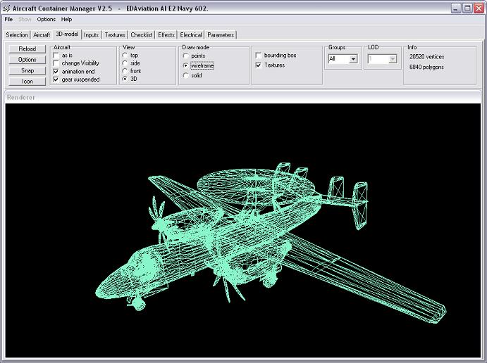Open the File menu
487x363 pixels.
(x=8, y=19)
